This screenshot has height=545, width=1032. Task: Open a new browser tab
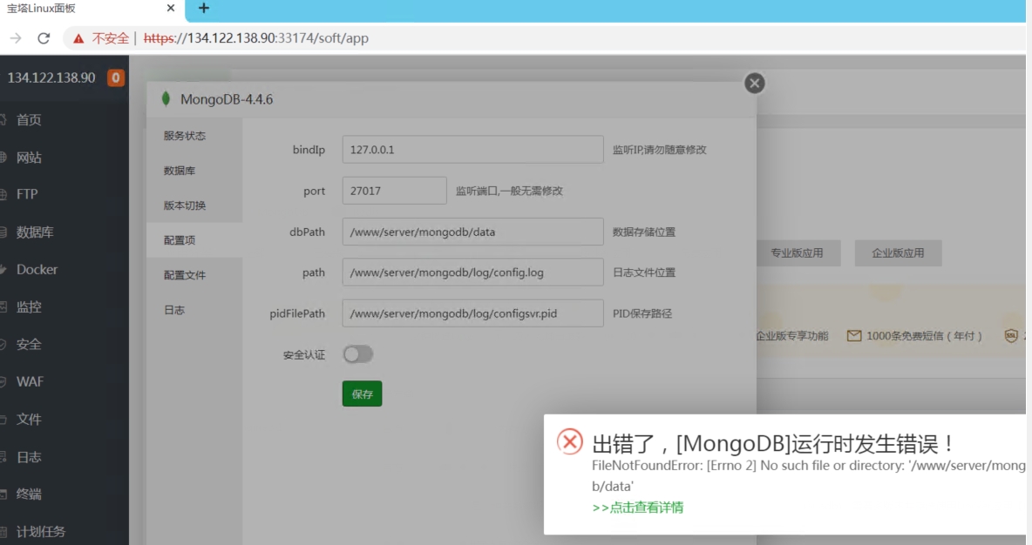[x=204, y=8]
